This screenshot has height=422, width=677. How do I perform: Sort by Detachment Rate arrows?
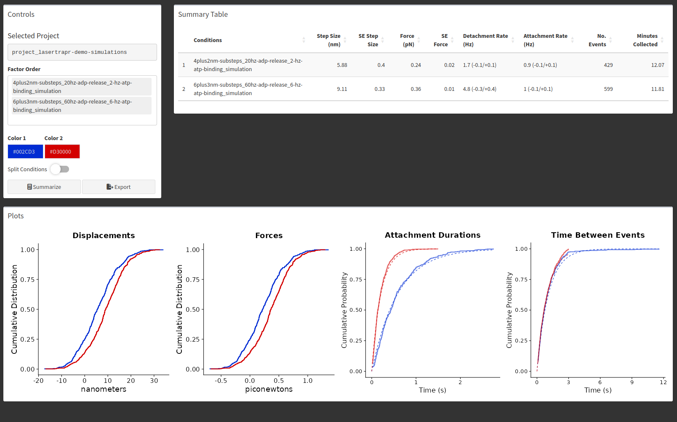(x=513, y=40)
